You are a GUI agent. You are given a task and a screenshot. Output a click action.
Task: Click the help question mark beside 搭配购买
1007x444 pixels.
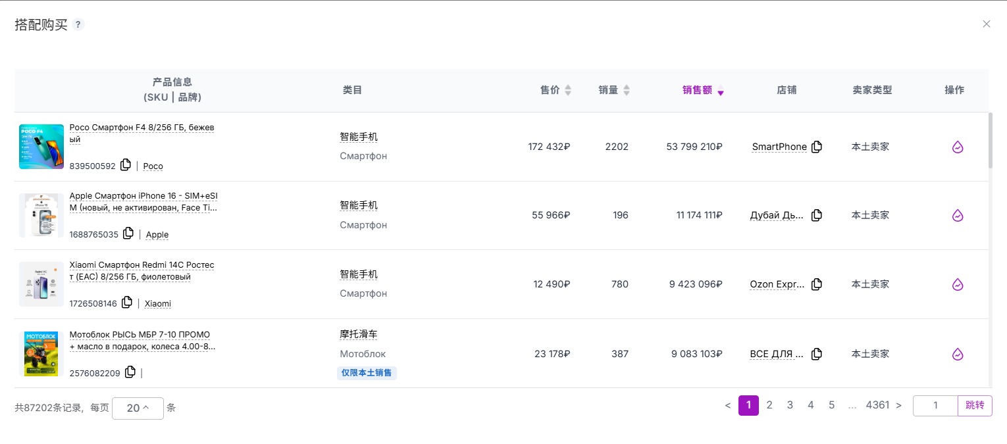click(x=78, y=25)
